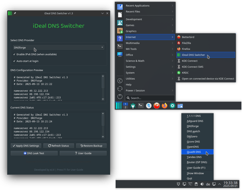Select Router (ISP DNS) in tray menu
Screen dimensions: 245x190
(x=197, y=162)
